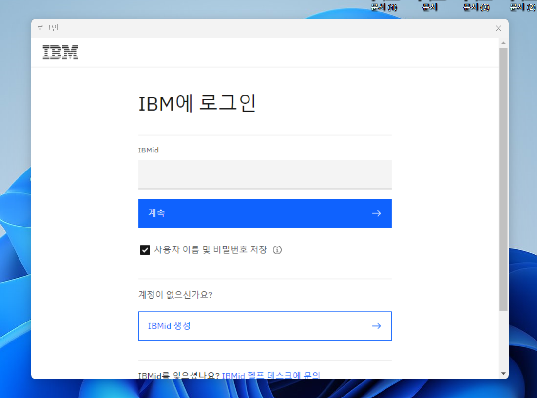The height and width of the screenshot is (398, 537).
Task: Click the IBMid를 잊으셨나요? text
Action: pos(179,375)
